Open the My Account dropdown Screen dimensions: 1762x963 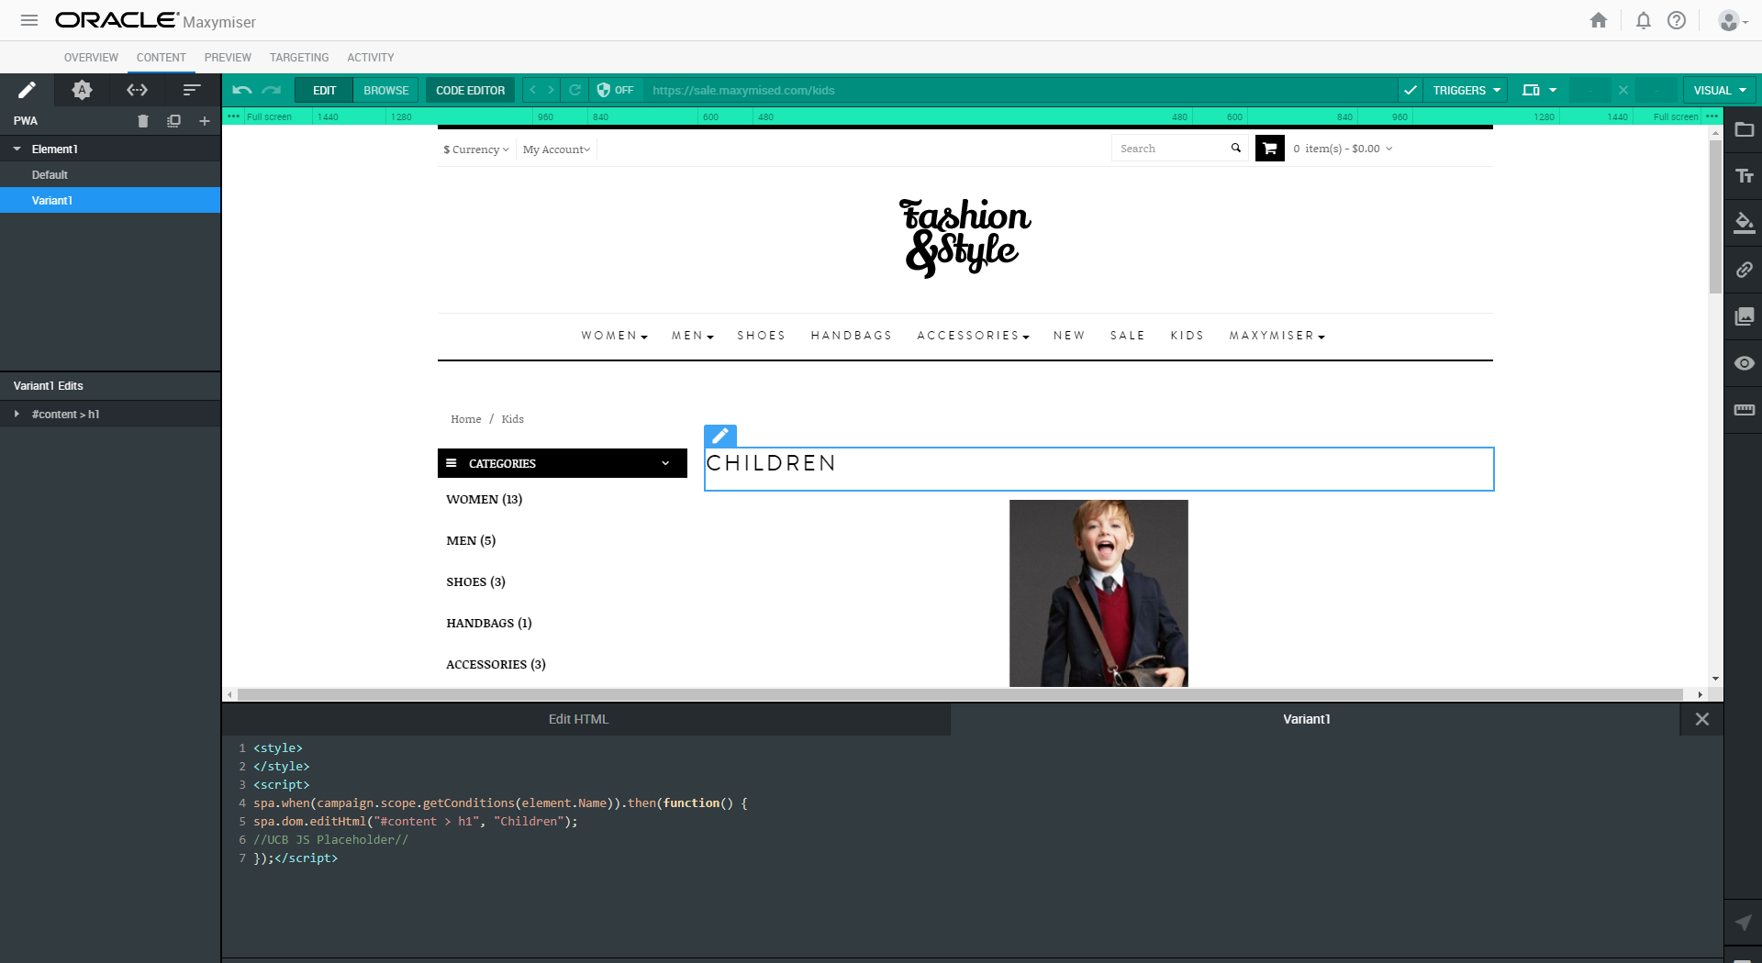pyautogui.click(x=557, y=149)
